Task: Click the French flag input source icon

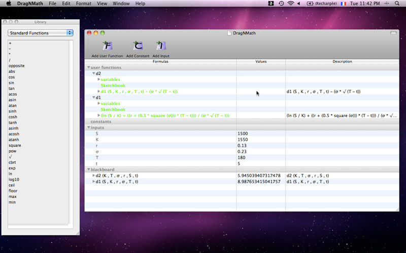Action: click(x=344, y=4)
